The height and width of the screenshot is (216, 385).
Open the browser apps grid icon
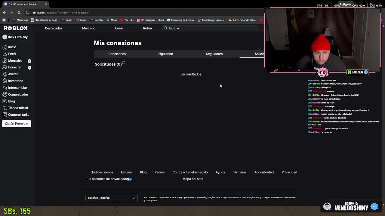click(x=4, y=20)
